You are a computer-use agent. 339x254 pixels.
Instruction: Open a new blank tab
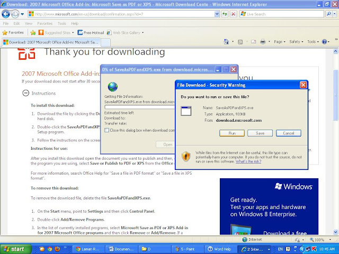click(x=105, y=42)
